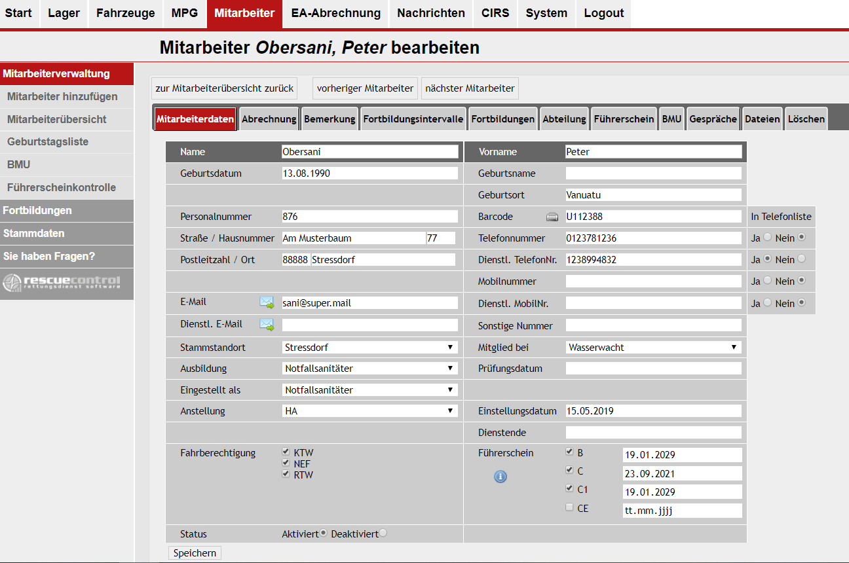The height and width of the screenshot is (563, 849).
Task: Select Ja for Dienstl. MobilNr. in Telefonliste
Action: [768, 303]
